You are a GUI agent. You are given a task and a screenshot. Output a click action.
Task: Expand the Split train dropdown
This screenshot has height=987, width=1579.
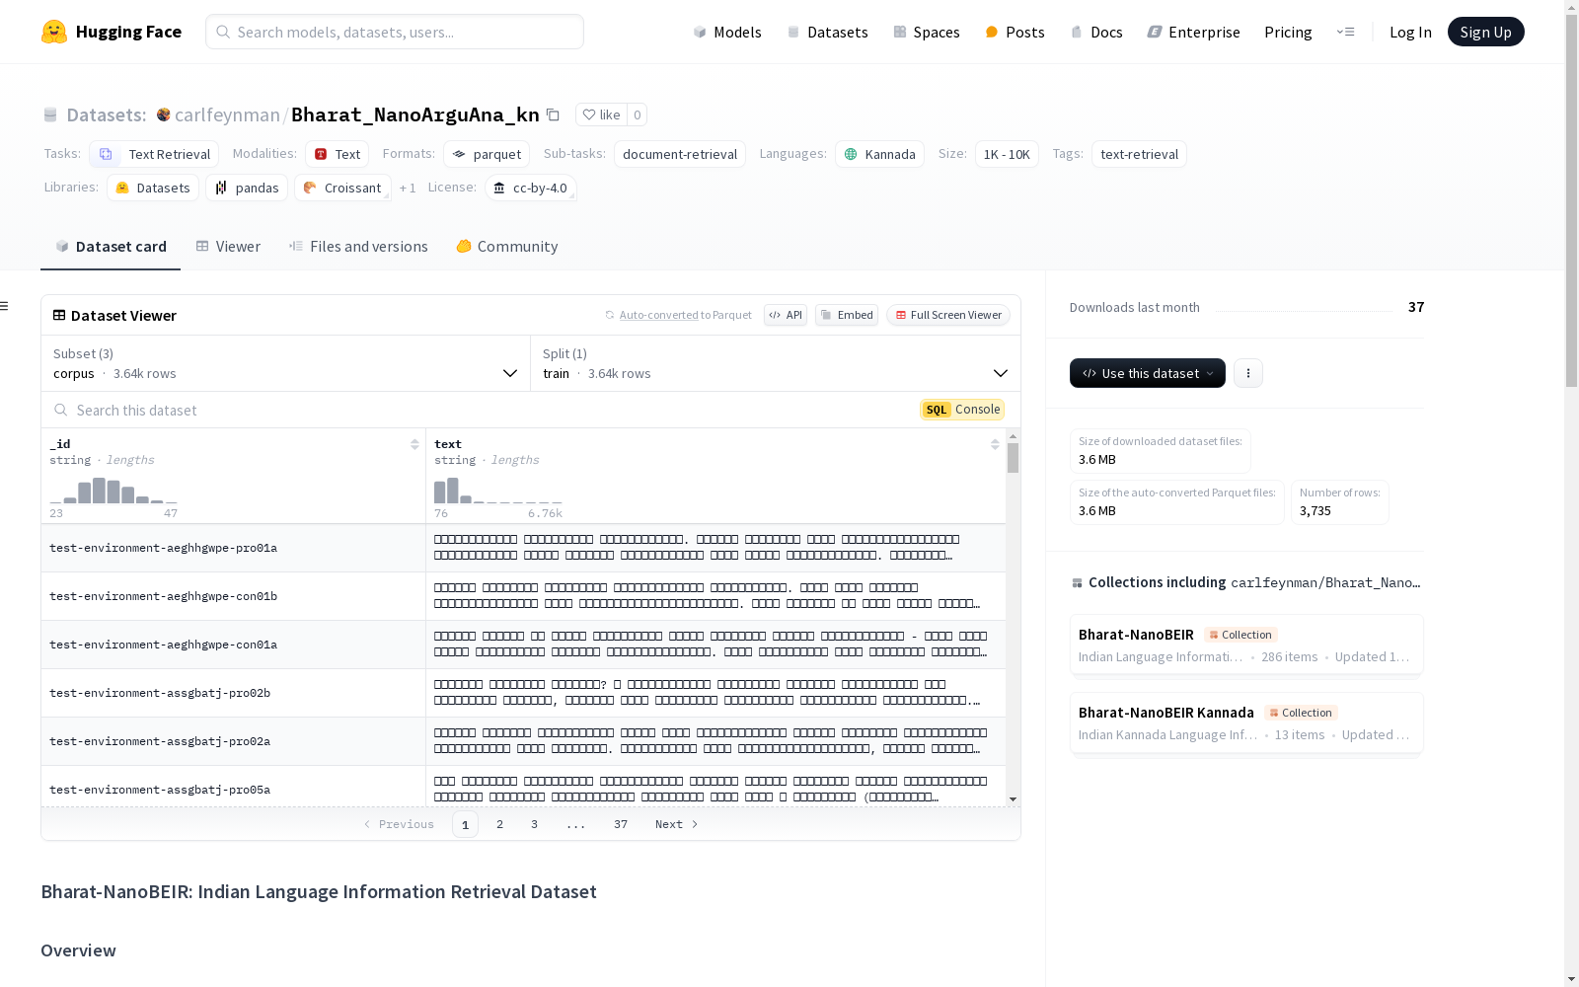(776, 363)
